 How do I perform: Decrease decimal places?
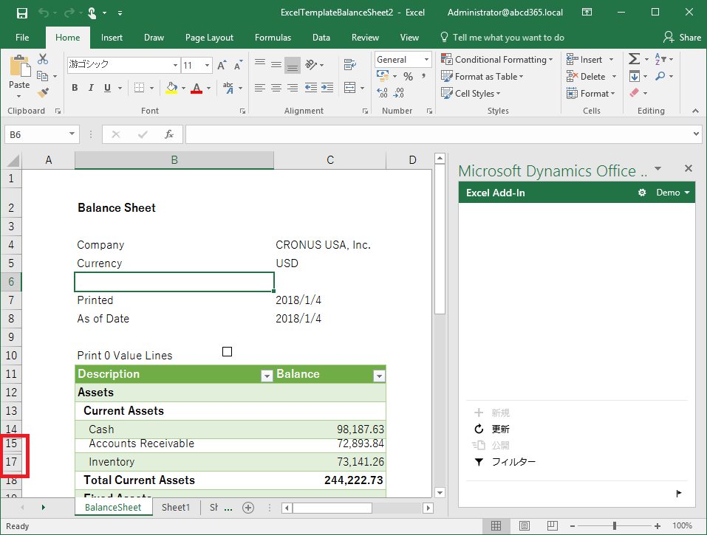pyautogui.click(x=399, y=93)
